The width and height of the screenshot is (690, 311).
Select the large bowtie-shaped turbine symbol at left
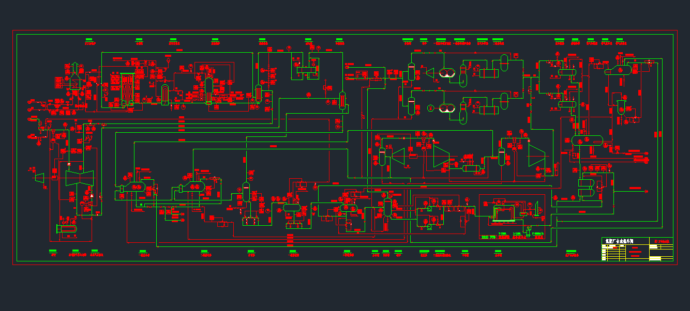tap(79, 178)
